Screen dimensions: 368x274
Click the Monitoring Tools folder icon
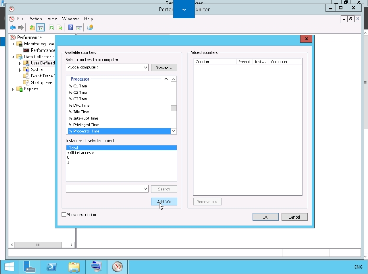pyautogui.click(x=20, y=44)
